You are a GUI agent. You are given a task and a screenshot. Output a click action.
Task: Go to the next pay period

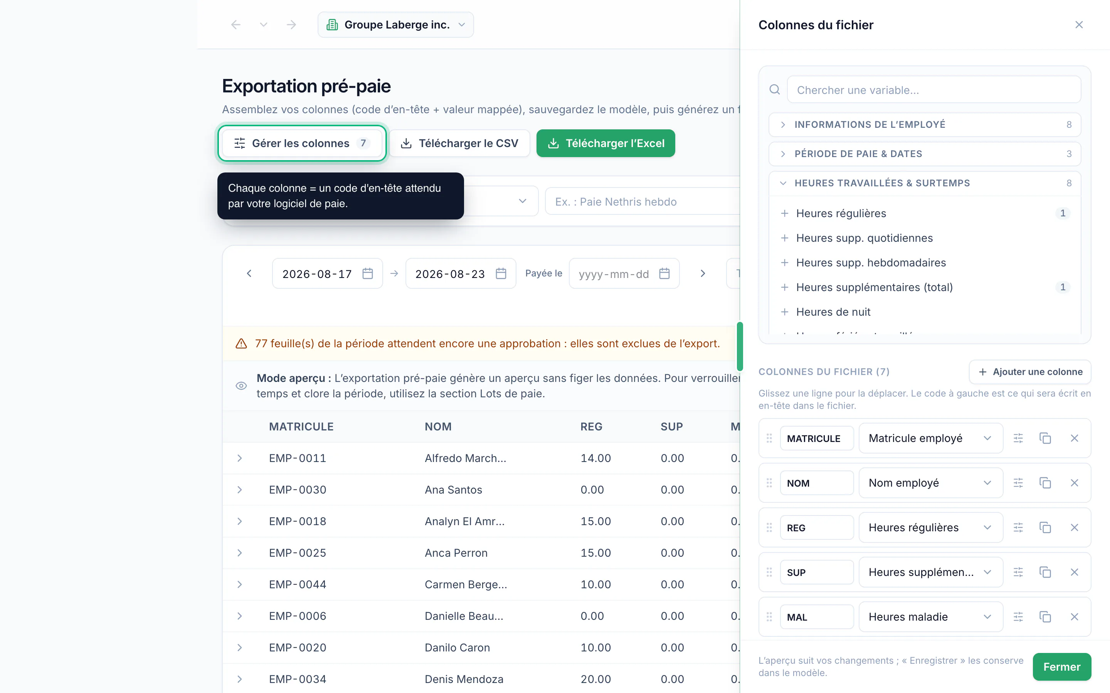(x=703, y=274)
